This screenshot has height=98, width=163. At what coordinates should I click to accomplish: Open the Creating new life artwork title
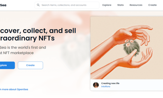(x=110, y=83)
